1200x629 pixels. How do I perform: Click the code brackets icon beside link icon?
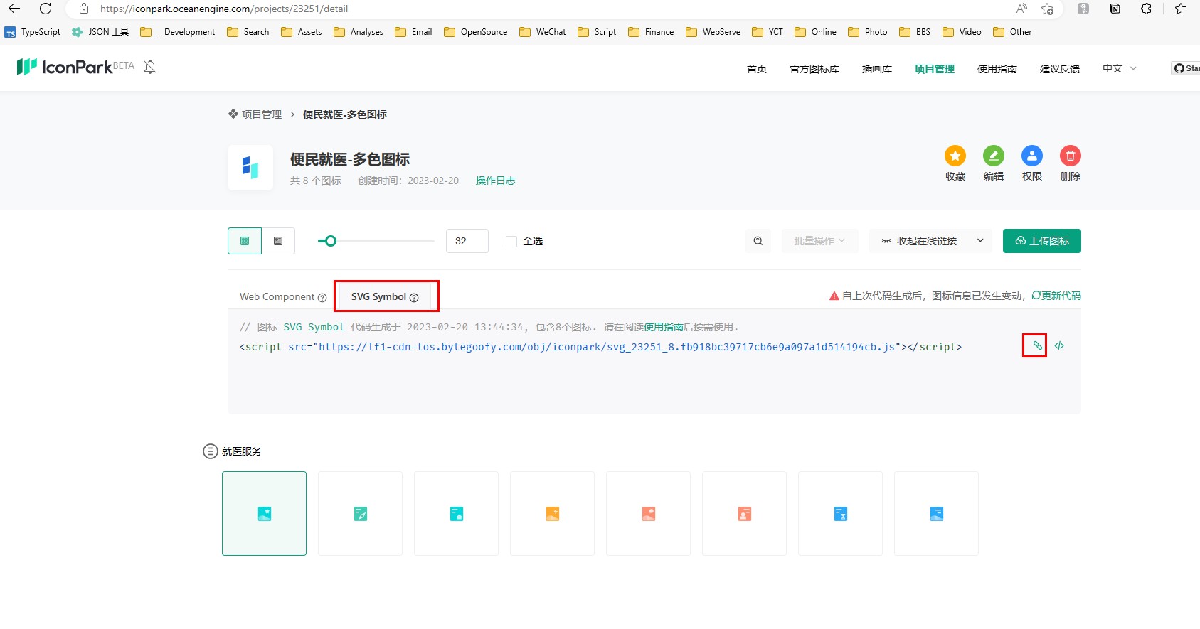(x=1059, y=345)
